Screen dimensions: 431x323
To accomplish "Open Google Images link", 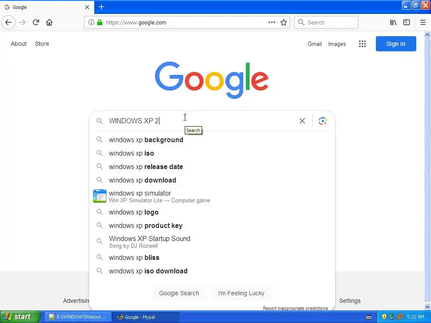I will (x=337, y=44).
